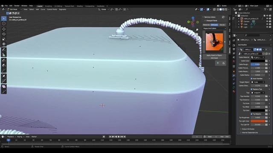273x153 pixels.
Task: Select the Rotate tool
Action: click(x=4, y=34)
